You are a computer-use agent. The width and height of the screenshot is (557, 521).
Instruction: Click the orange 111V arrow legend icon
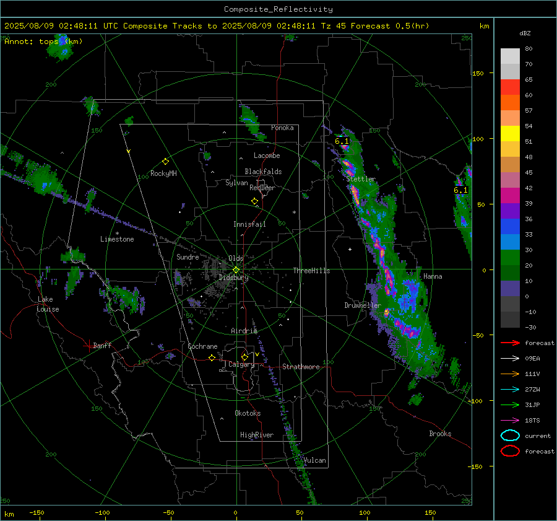510,374
